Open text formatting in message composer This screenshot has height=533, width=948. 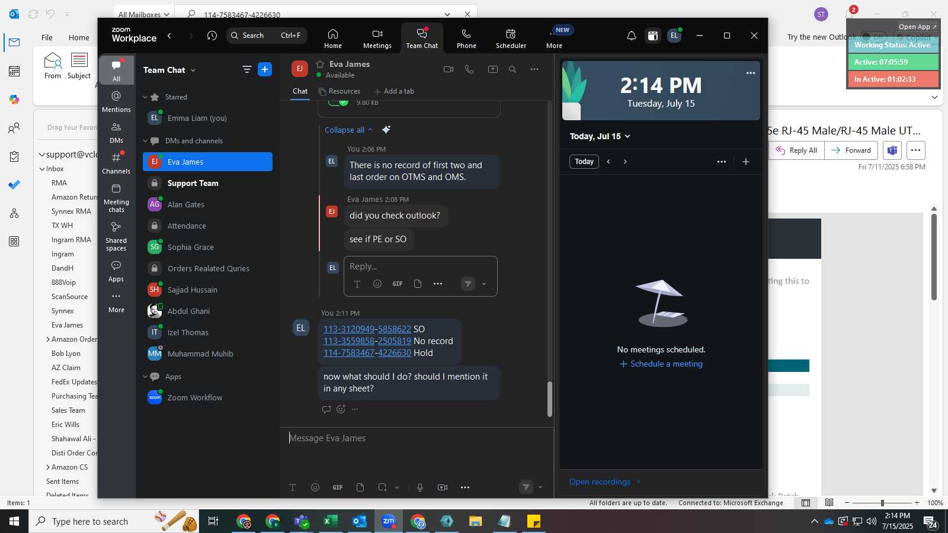click(293, 487)
